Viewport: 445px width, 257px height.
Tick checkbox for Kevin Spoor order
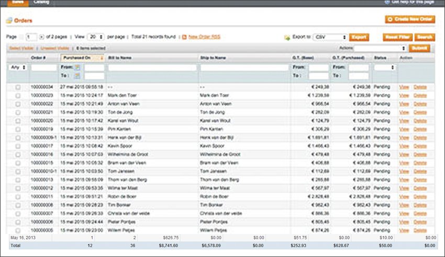pyautogui.click(x=18, y=146)
